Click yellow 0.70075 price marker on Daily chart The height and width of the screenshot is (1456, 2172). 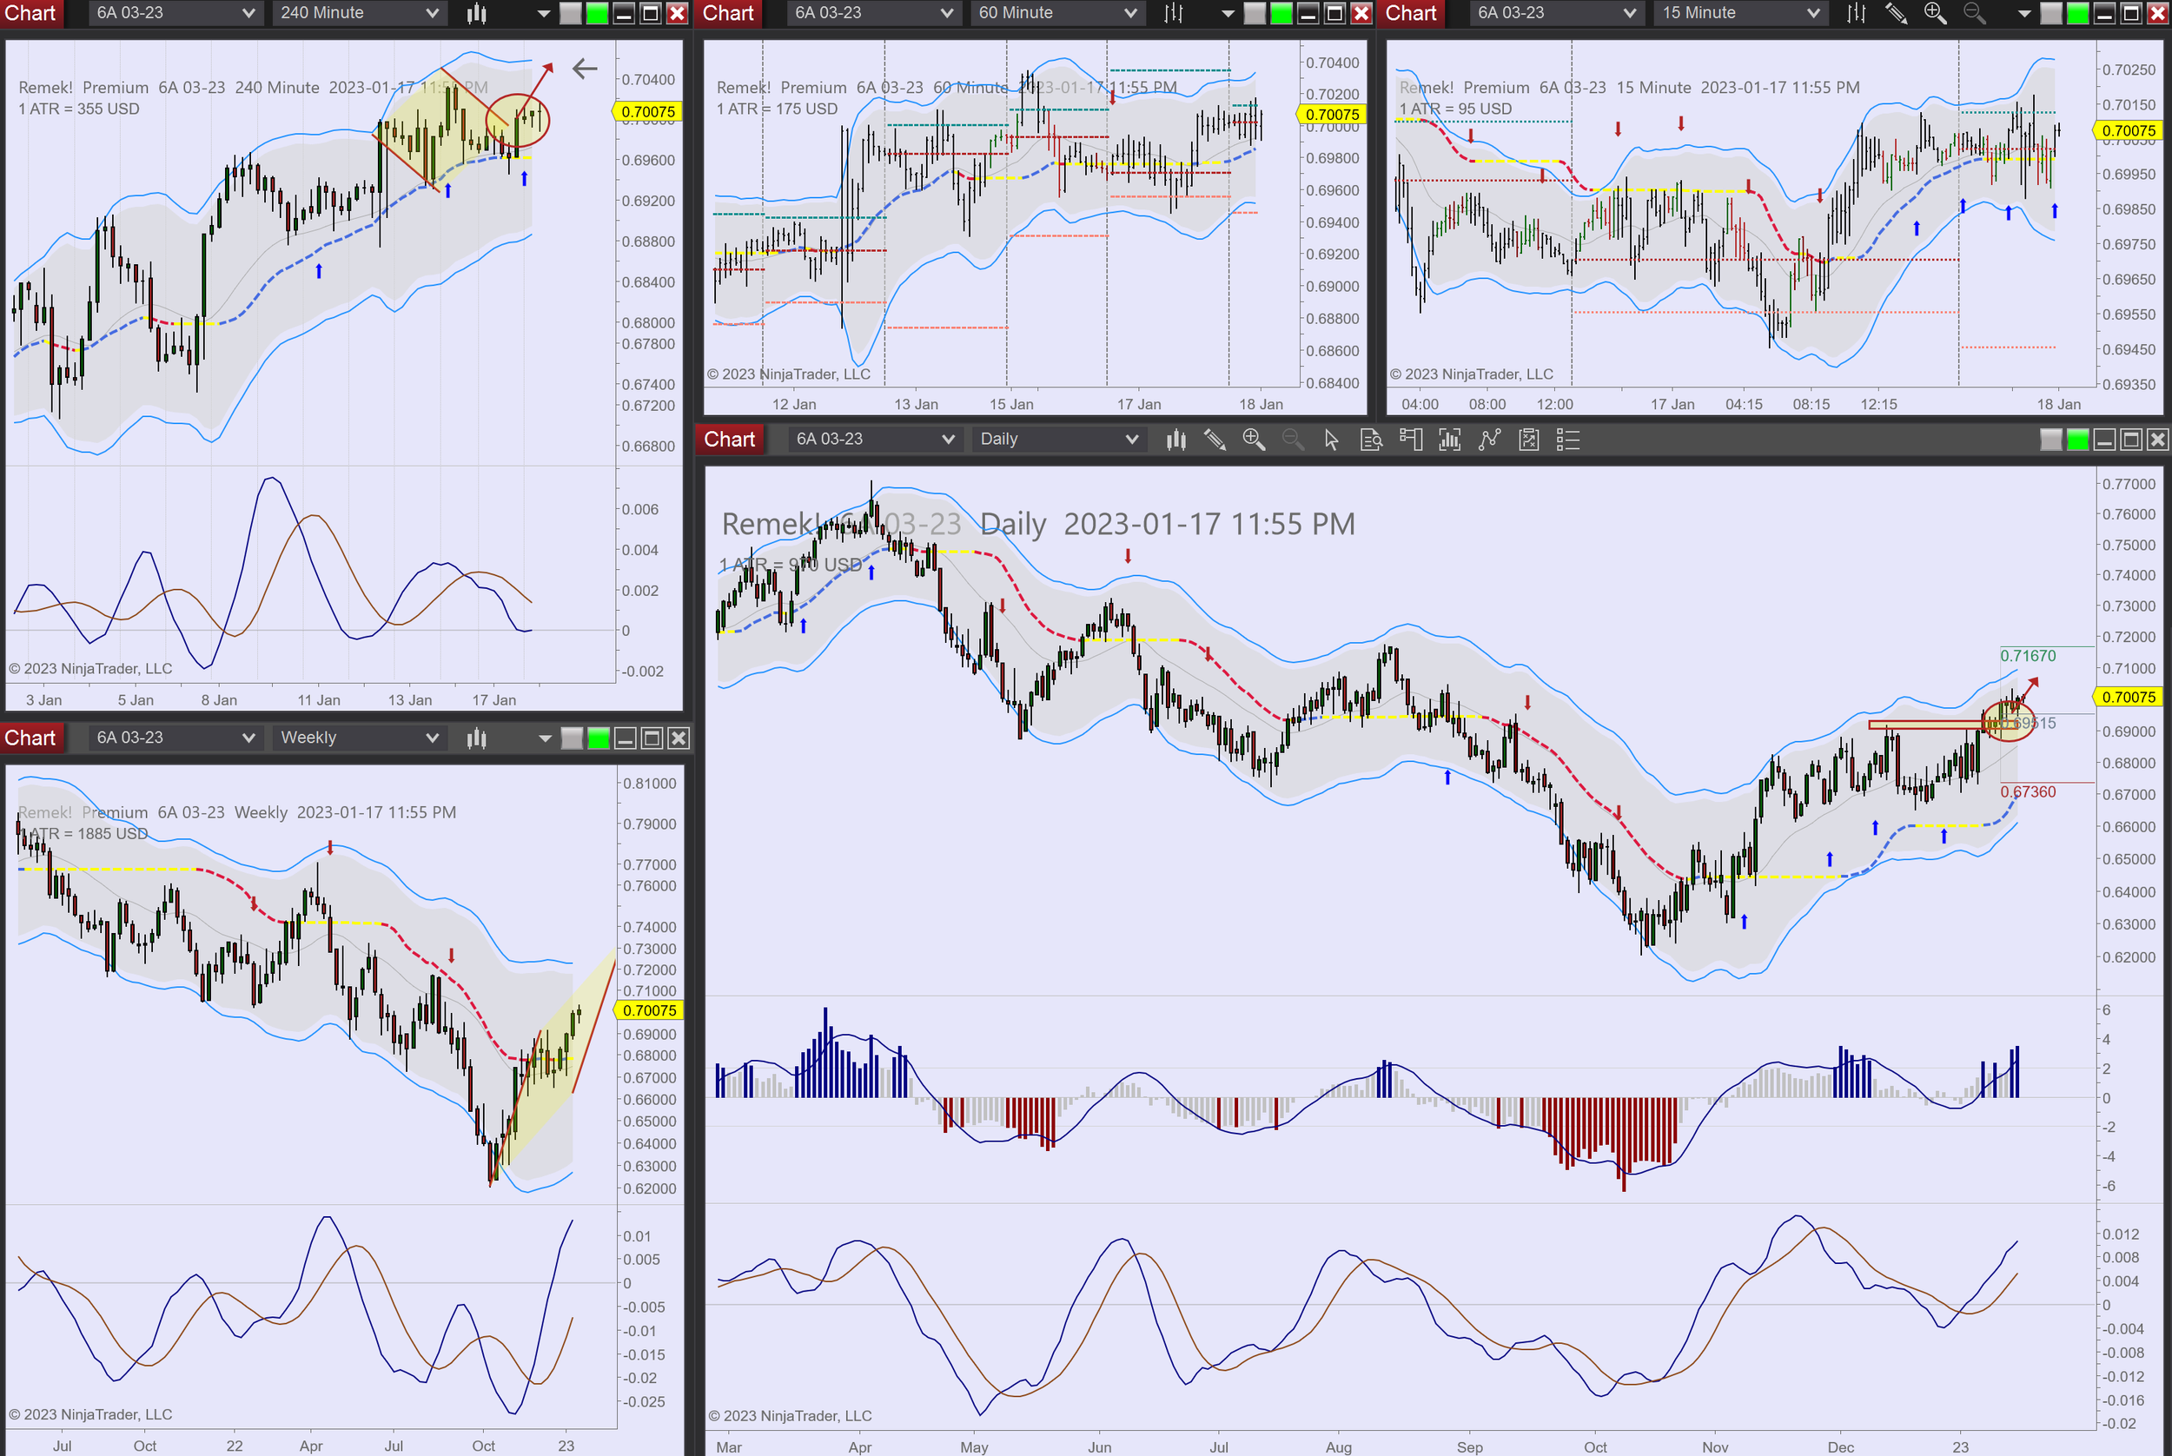point(2129,698)
